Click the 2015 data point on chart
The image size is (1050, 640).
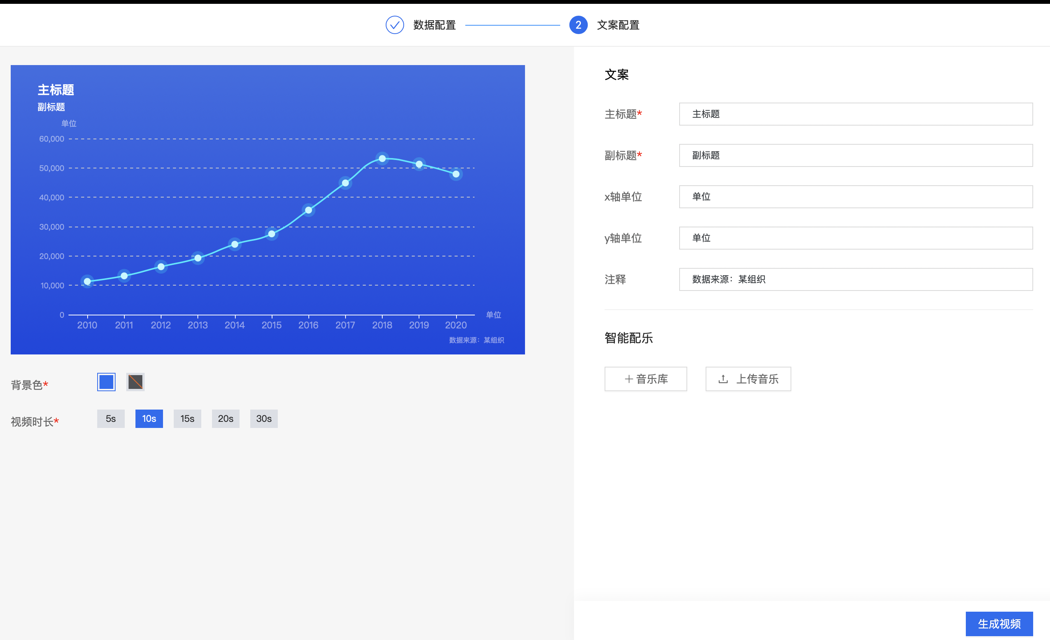[271, 233]
